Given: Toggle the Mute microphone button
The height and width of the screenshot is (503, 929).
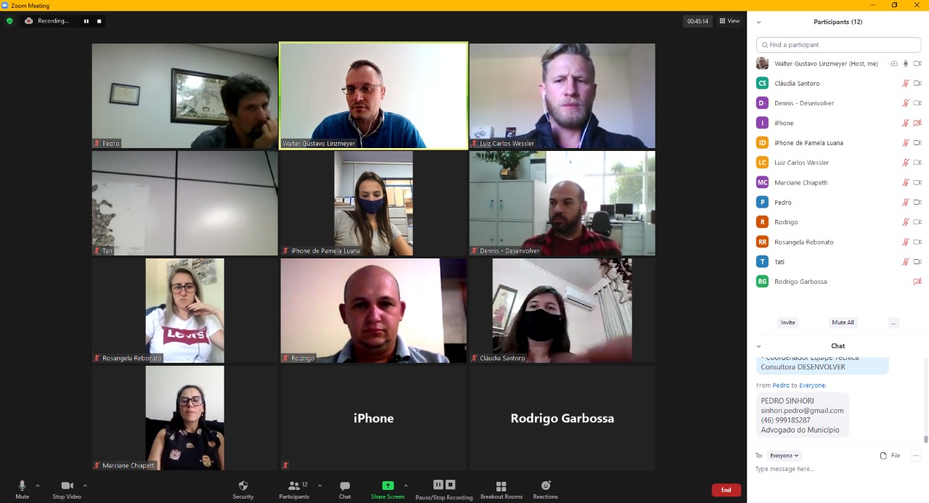Looking at the screenshot, I should 22,486.
